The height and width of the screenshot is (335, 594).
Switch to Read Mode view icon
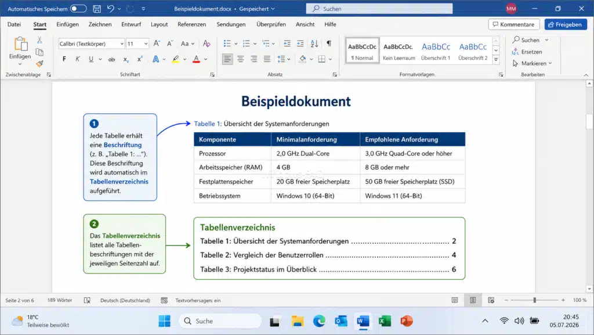[455, 300]
